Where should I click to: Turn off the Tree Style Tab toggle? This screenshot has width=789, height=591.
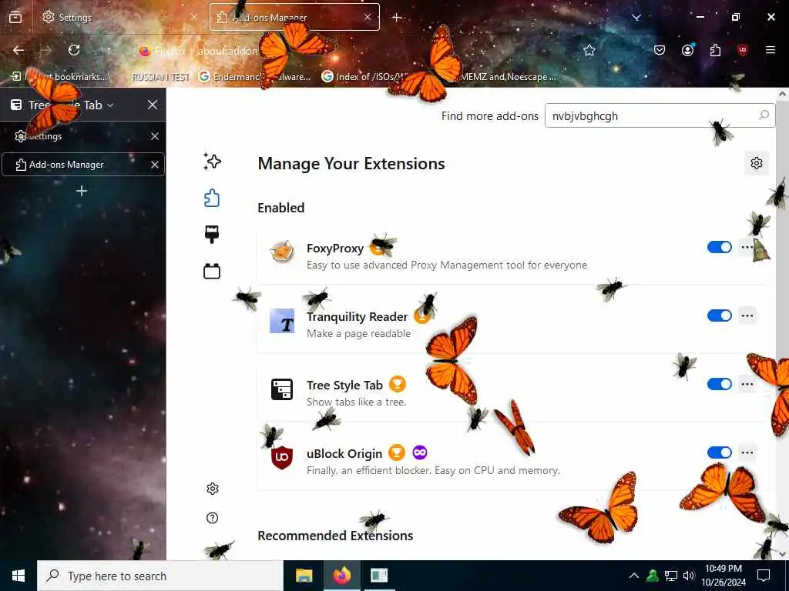(719, 384)
